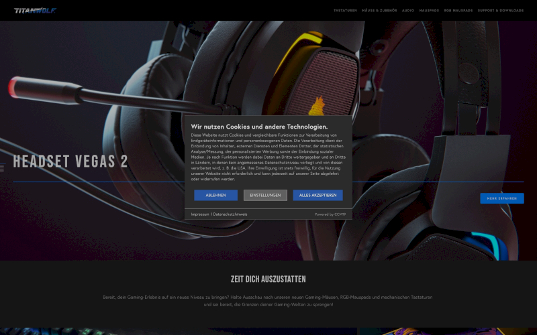Click the Headset Vegas 2 heading

tap(70, 161)
